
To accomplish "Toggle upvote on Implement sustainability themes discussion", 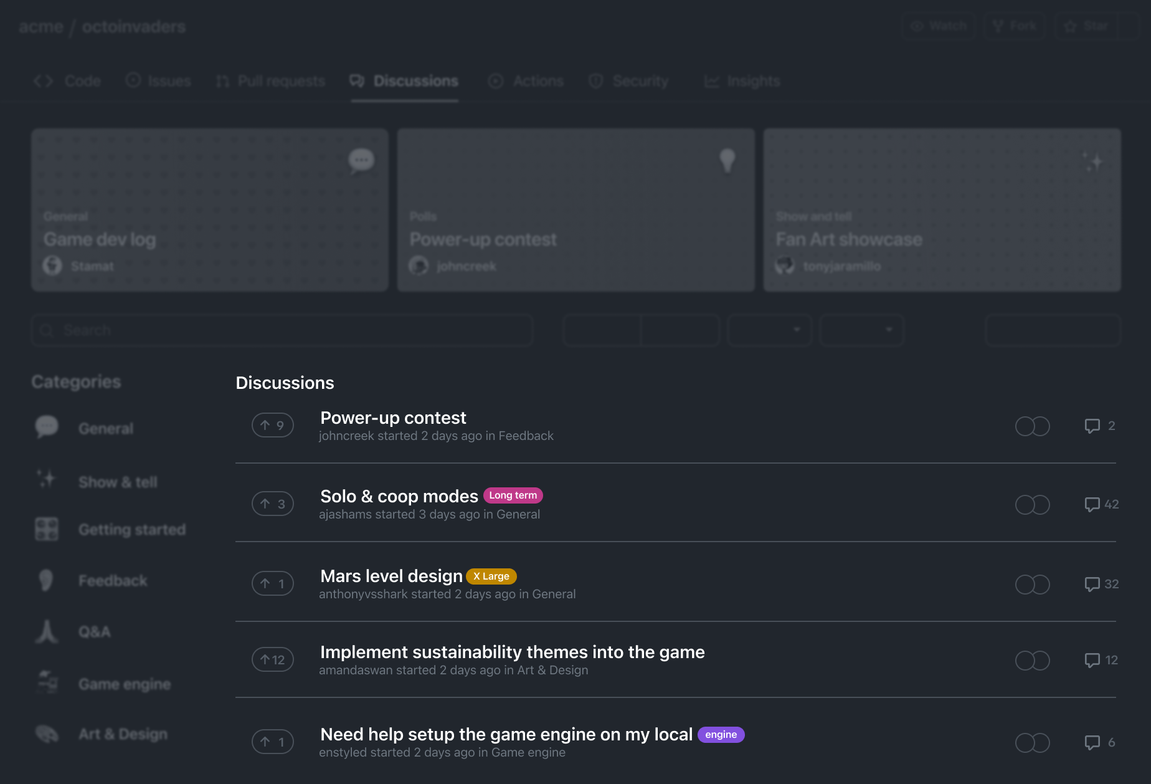I will (x=272, y=659).
